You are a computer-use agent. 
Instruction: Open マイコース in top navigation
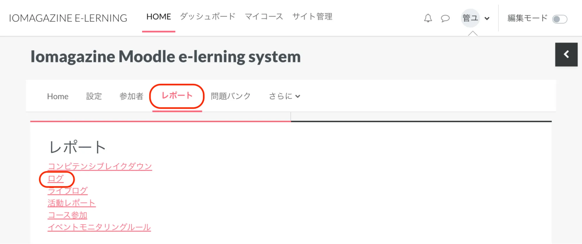pos(264,17)
